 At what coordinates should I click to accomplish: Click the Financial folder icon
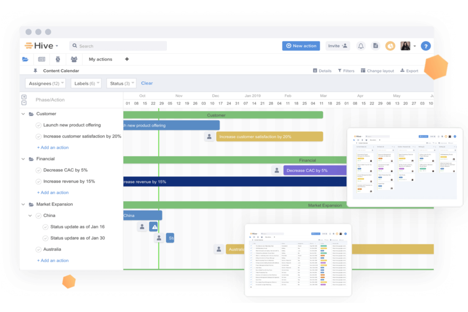tap(31, 159)
